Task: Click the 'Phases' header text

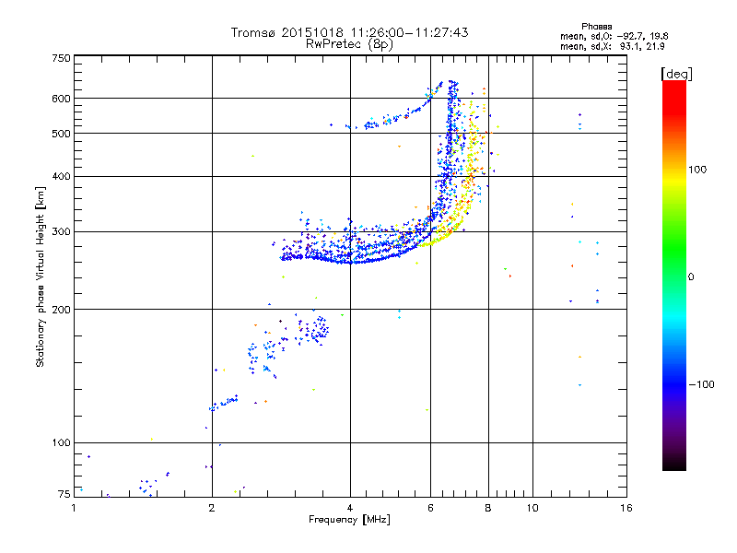Action: (x=596, y=27)
